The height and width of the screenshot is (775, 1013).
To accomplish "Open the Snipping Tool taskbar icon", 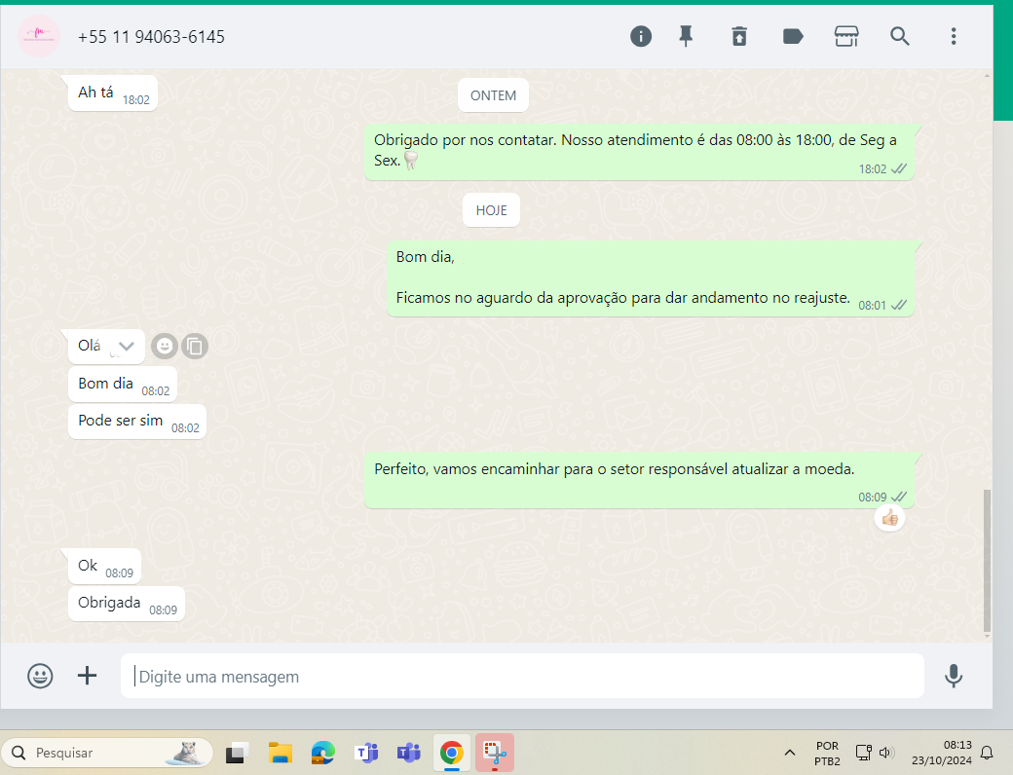I will click(x=495, y=753).
